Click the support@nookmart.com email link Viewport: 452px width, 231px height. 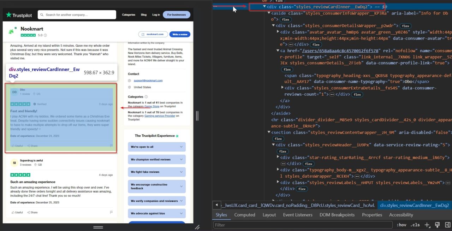[148, 81]
